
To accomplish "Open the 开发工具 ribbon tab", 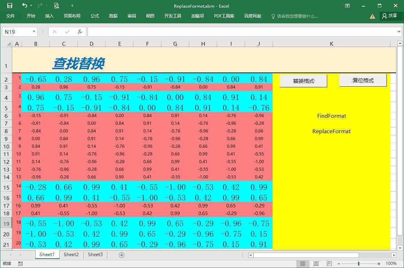I will point(173,16).
